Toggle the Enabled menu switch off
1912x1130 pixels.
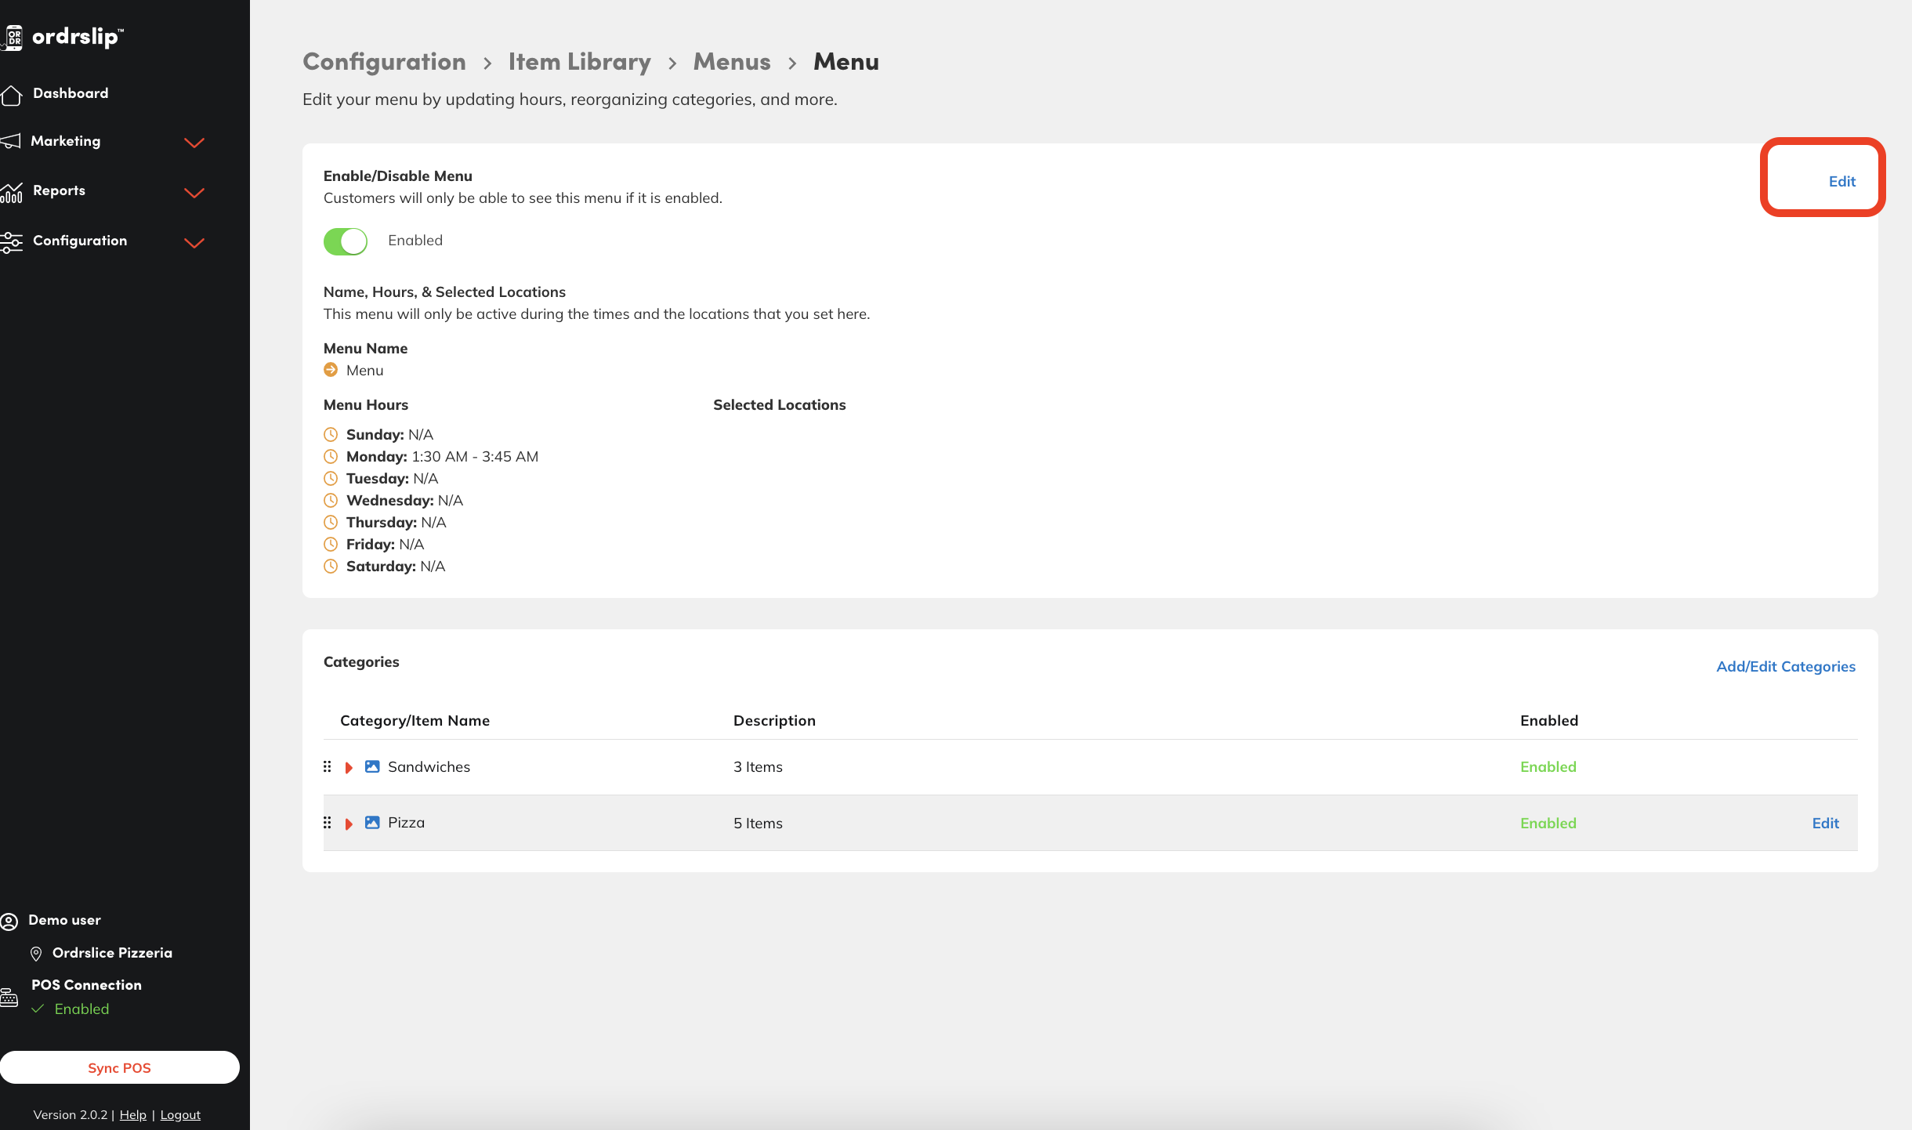point(346,241)
